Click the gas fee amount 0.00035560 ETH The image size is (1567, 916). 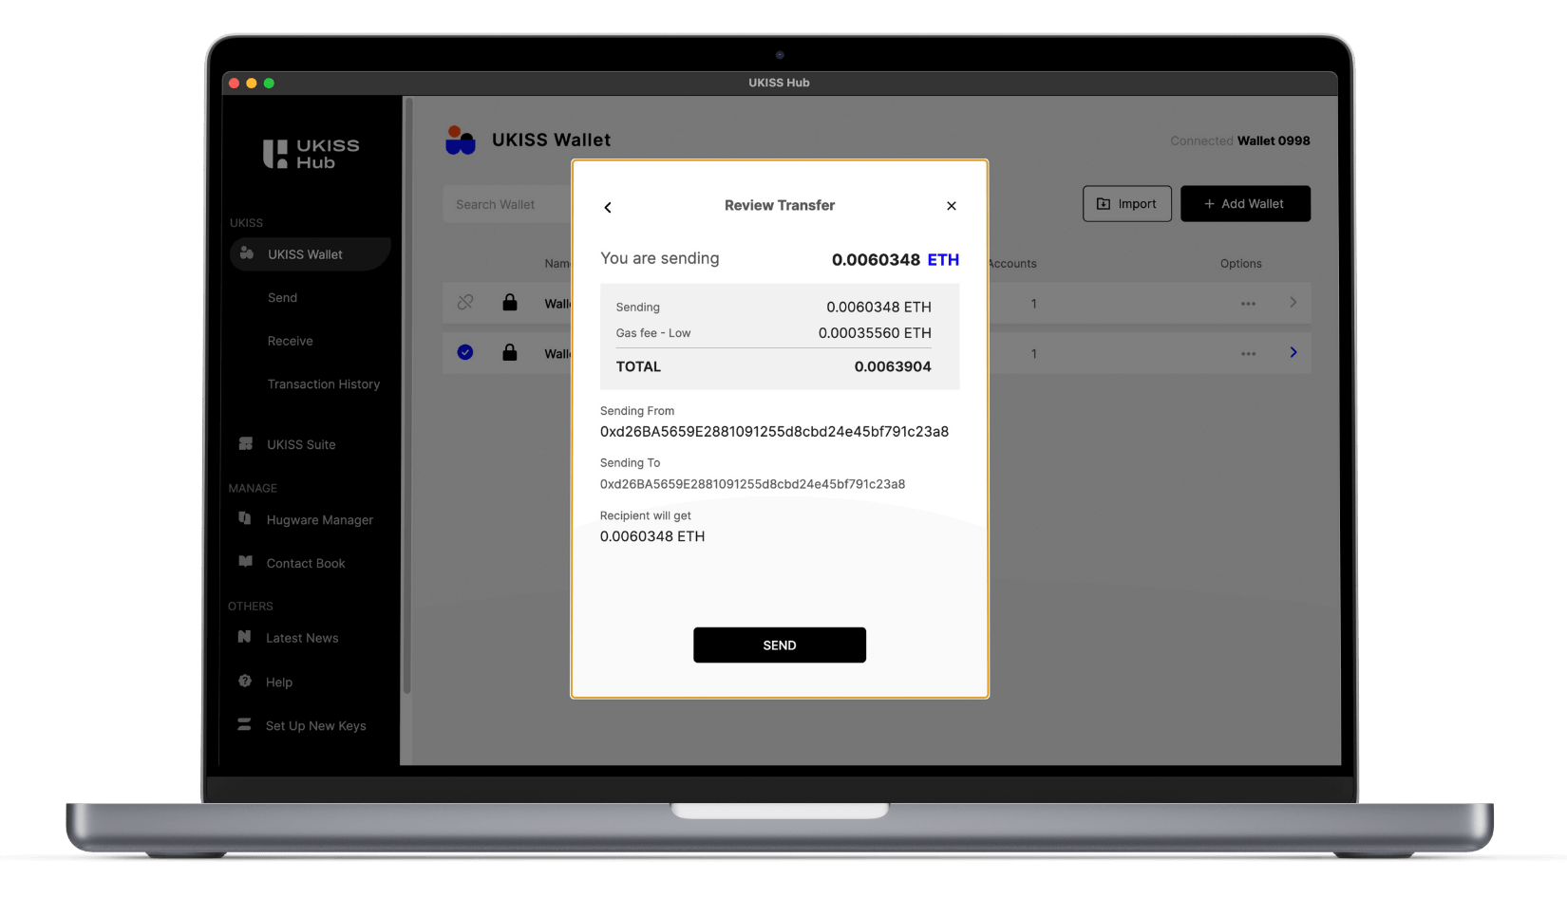(x=875, y=333)
